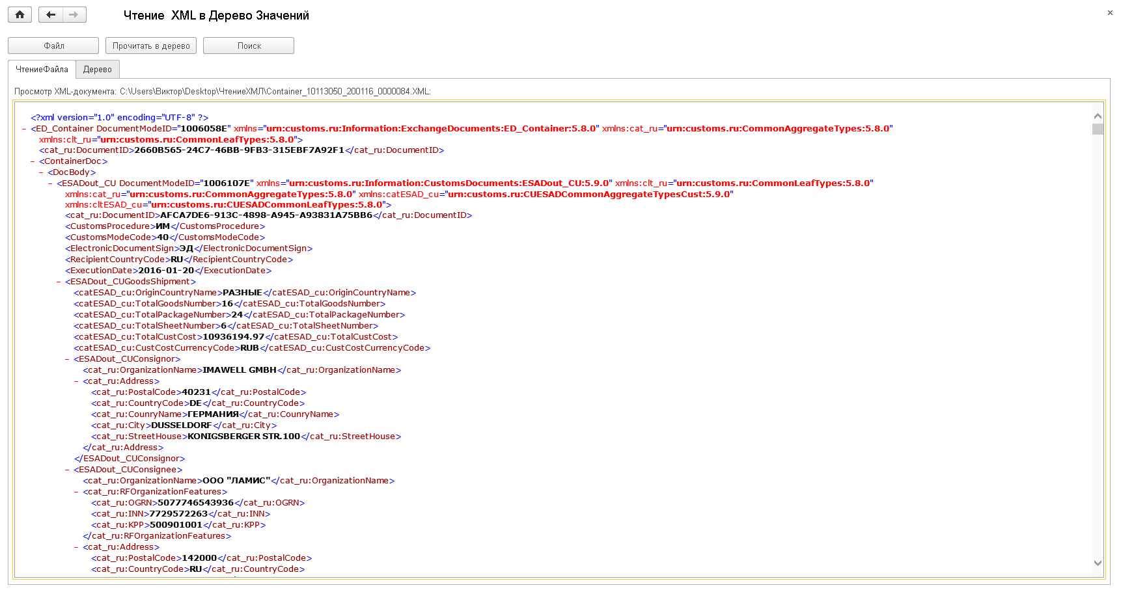The width and height of the screenshot is (1121, 592).
Task: Click the street KONIGSBERGER STR.100
Action: pyautogui.click(x=243, y=437)
